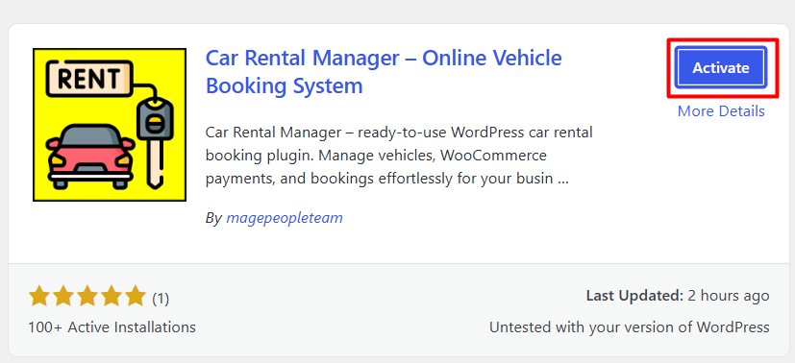This screenshot has height=363, width=795.
Task: Visit the magepeopleteam author page
Action: click(284, 218)
